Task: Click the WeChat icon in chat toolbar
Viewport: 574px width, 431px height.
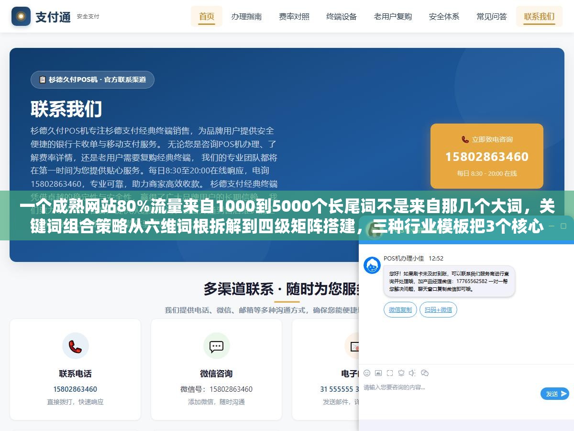Action: (425, 373)
